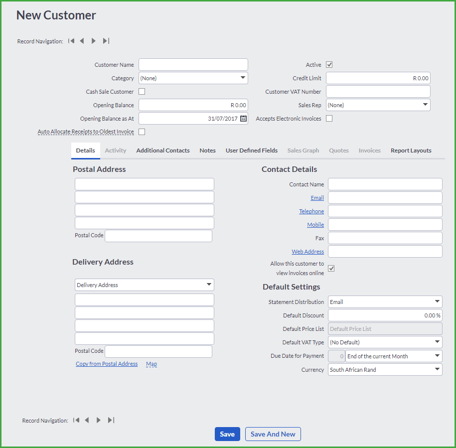The height and width of the screenshot is (448, 456).
Task: Click into the Customer Name field
Action: 193,65
